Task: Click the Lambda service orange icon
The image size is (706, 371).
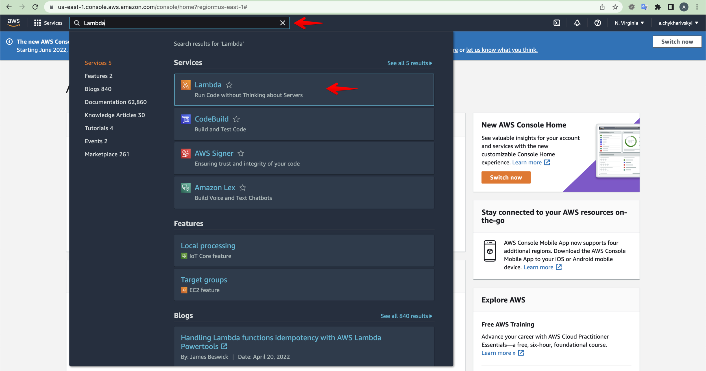Action: tap(186, 85)
